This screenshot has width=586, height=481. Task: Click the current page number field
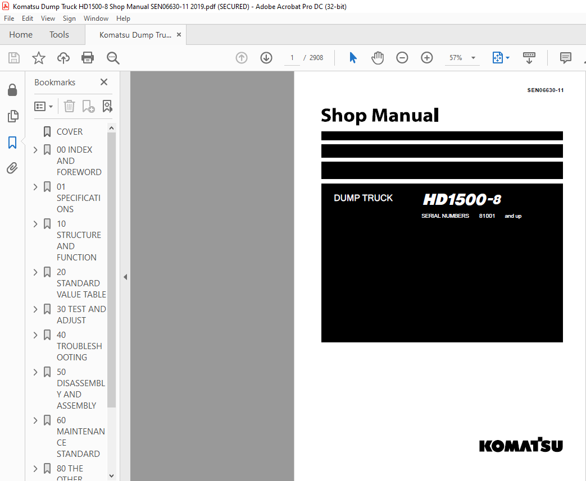tap(292, 58)
